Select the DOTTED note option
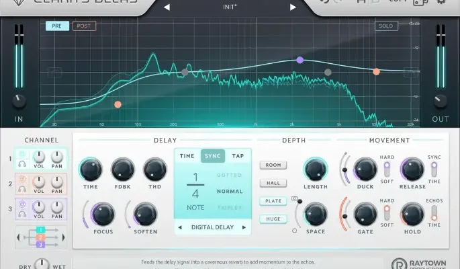 (x=229, y=175)
